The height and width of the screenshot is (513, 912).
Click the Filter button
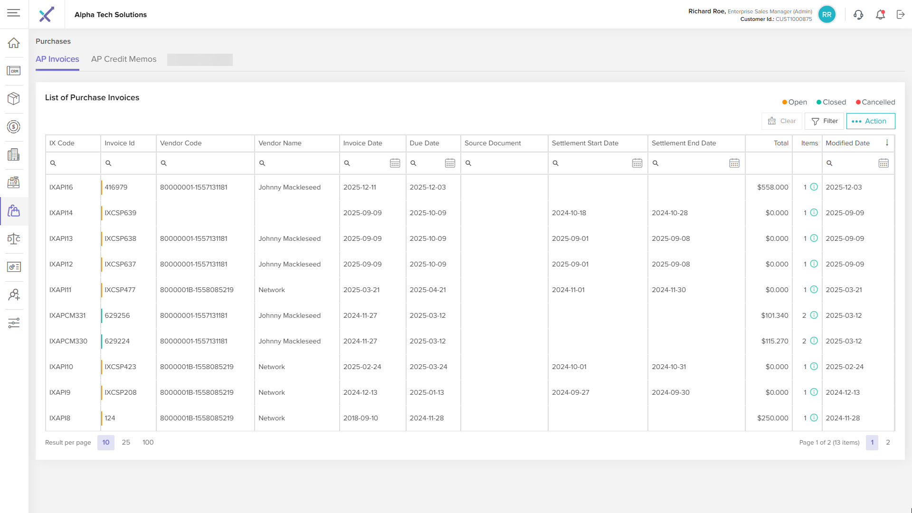[824, 121]
